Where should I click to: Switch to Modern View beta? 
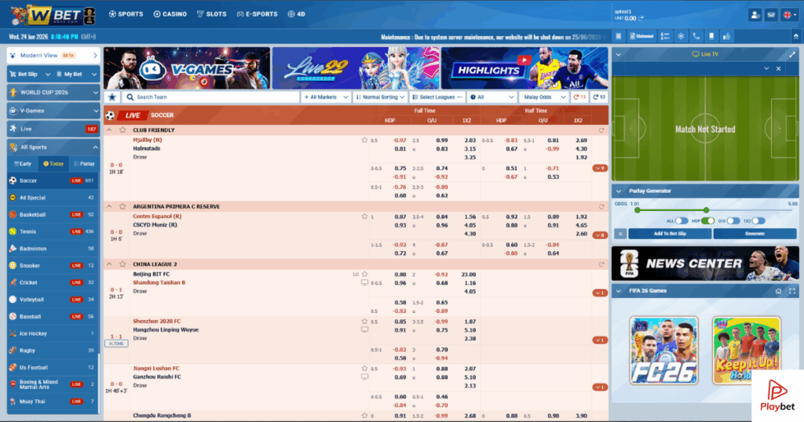click(53, 56)
